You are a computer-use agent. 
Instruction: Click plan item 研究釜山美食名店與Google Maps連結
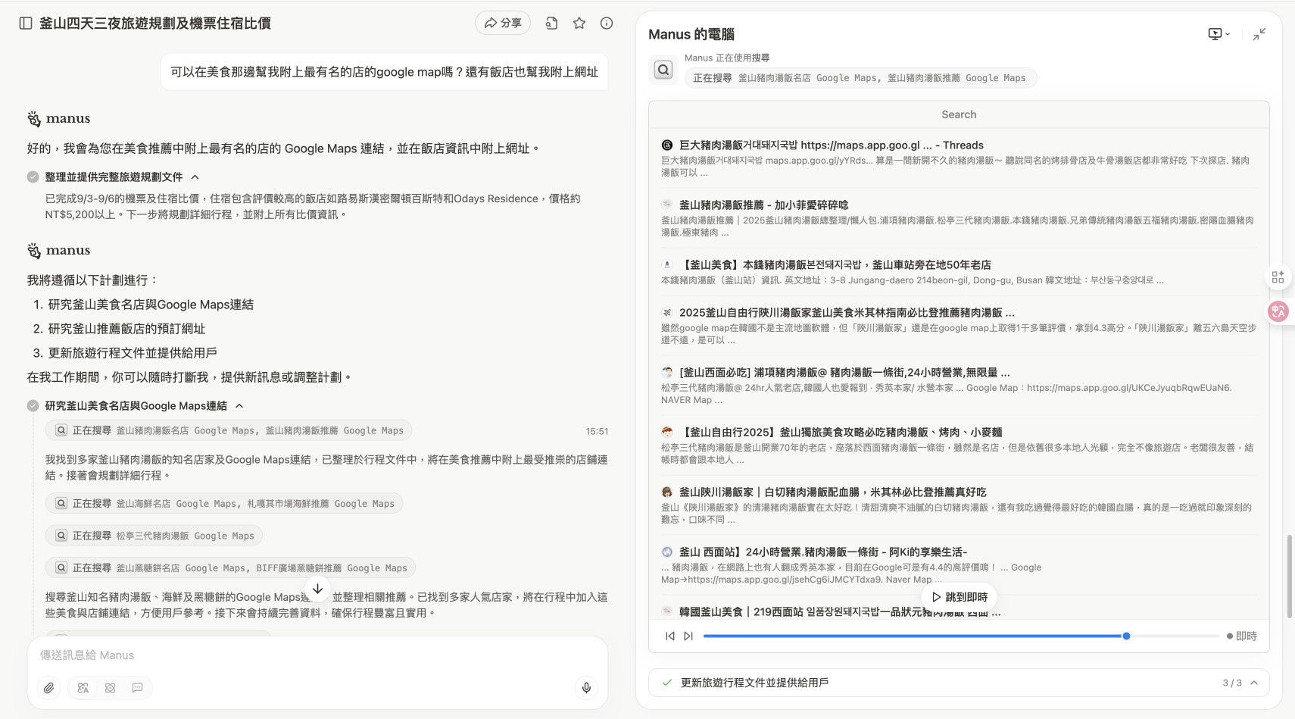coord(151,305)
